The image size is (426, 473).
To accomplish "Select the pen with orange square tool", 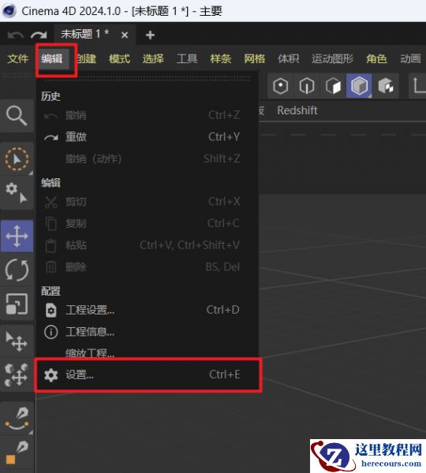I will 17,453.
